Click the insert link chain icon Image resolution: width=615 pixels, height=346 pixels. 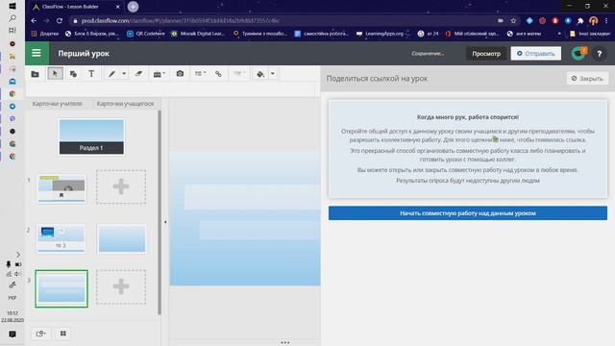coord(218,74)
